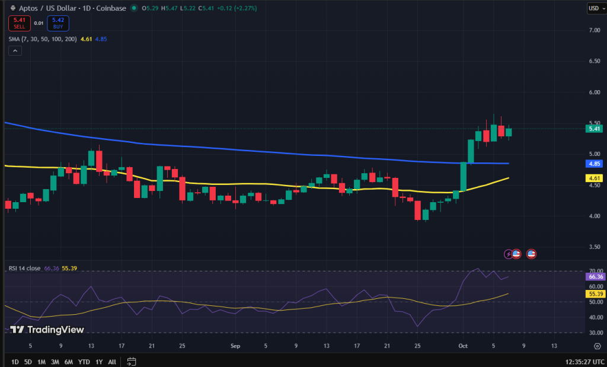
Task: Open the go to date calendar icon
Action: (x=132, y=362)
